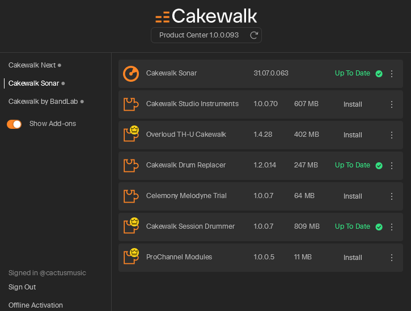Viewport: 411px width, 311px height.
Task: Click the green checkmark on Cakewalk Sonar row
Action: [379, 74]
